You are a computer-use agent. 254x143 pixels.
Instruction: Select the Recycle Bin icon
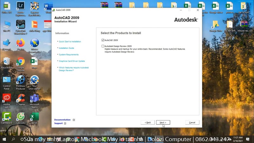pyautogui.click(x=7, y=63)
